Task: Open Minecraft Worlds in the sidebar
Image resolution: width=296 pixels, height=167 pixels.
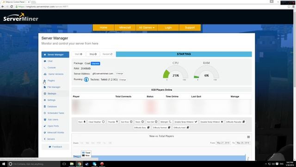Action: 55,133
